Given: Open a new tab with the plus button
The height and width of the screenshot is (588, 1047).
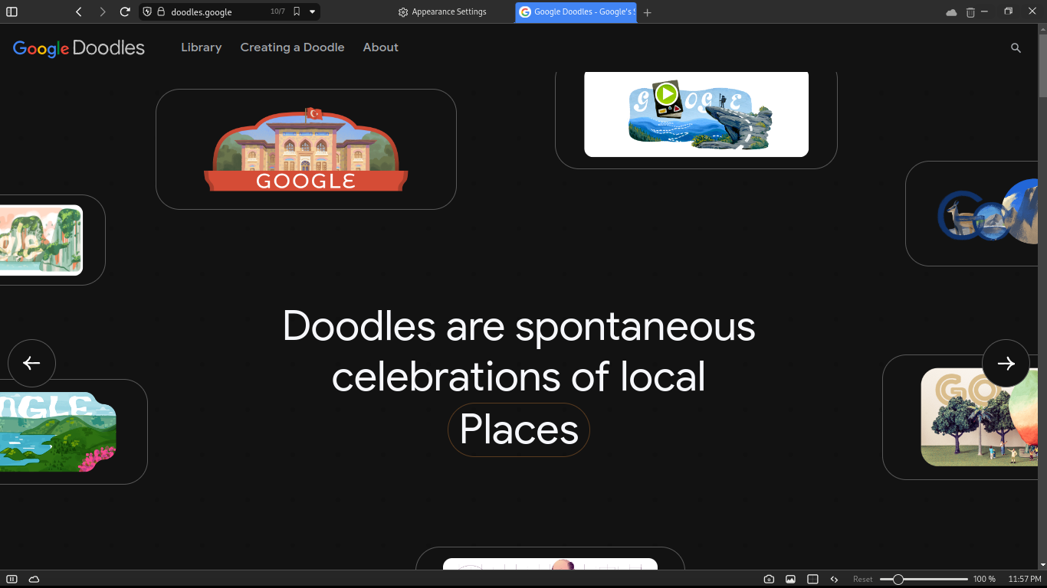Looking at the screenshot, I should 647,12.
